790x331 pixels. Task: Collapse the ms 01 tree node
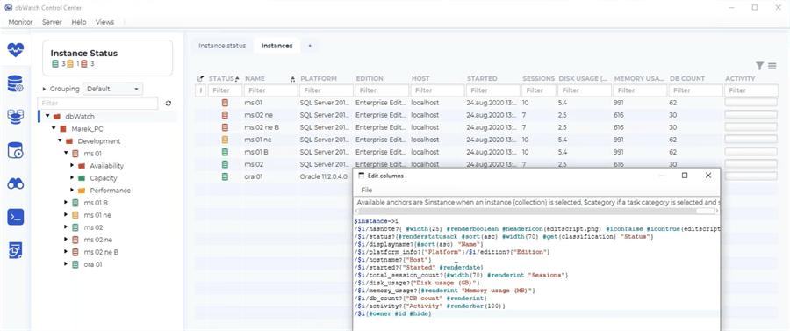point(66,153)
